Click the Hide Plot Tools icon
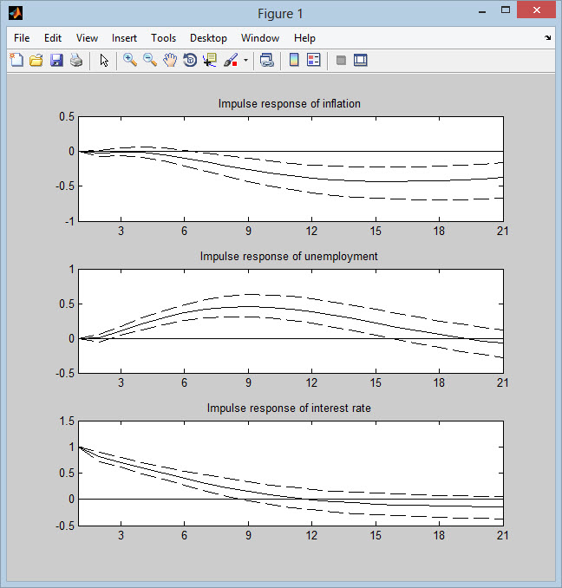Viewport: 562px width, 588px height. 341,60
